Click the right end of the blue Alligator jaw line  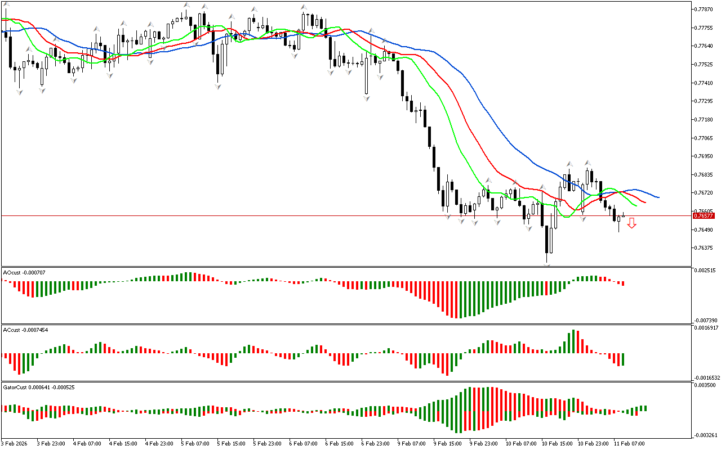[658, 197]
